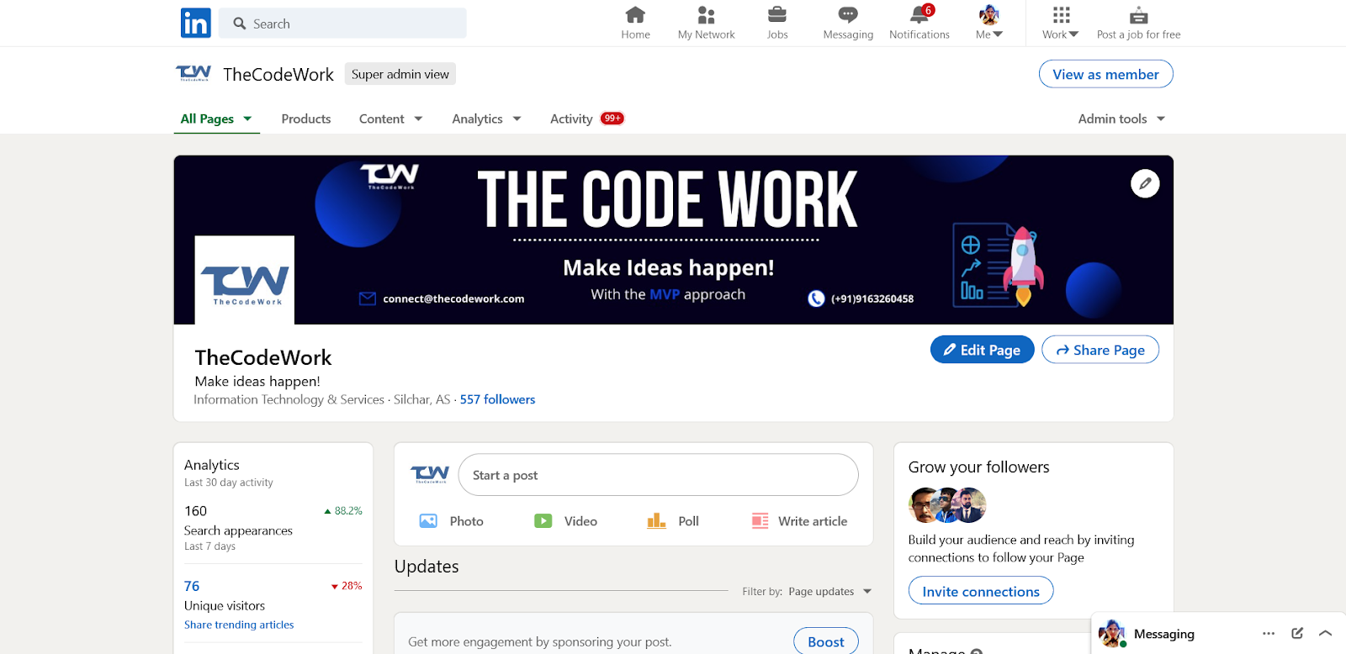
Task: Click the Edit Page button
Action: 982,350
